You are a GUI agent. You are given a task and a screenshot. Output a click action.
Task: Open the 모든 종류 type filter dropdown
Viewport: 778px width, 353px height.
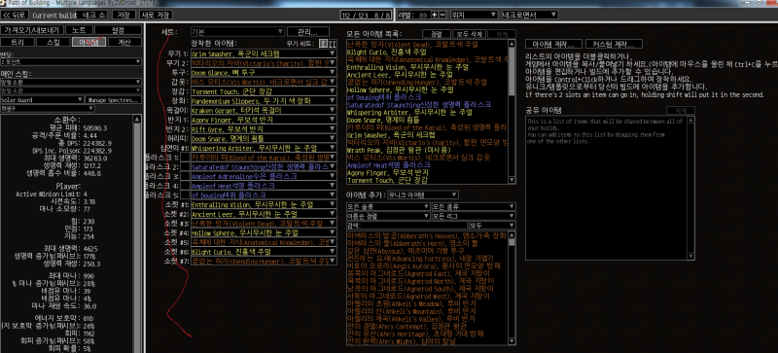474,206
